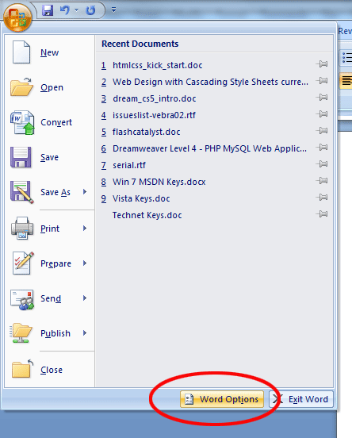Click the Save icon in Quick Access Toolbar
352x438 pixels.
point(48,10)
